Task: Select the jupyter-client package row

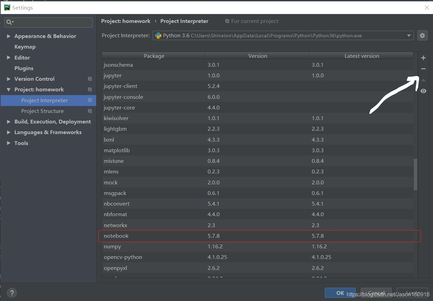Action: pos(258,86)
